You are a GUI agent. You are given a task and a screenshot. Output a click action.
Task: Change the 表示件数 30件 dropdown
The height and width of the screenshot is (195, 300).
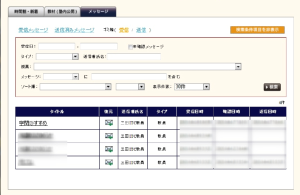click(x=191, y=86)
